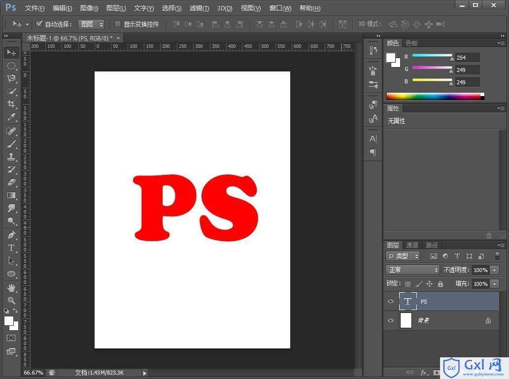
Task: Change screen mode at toolbox bottom
Action: pos(11,351)
